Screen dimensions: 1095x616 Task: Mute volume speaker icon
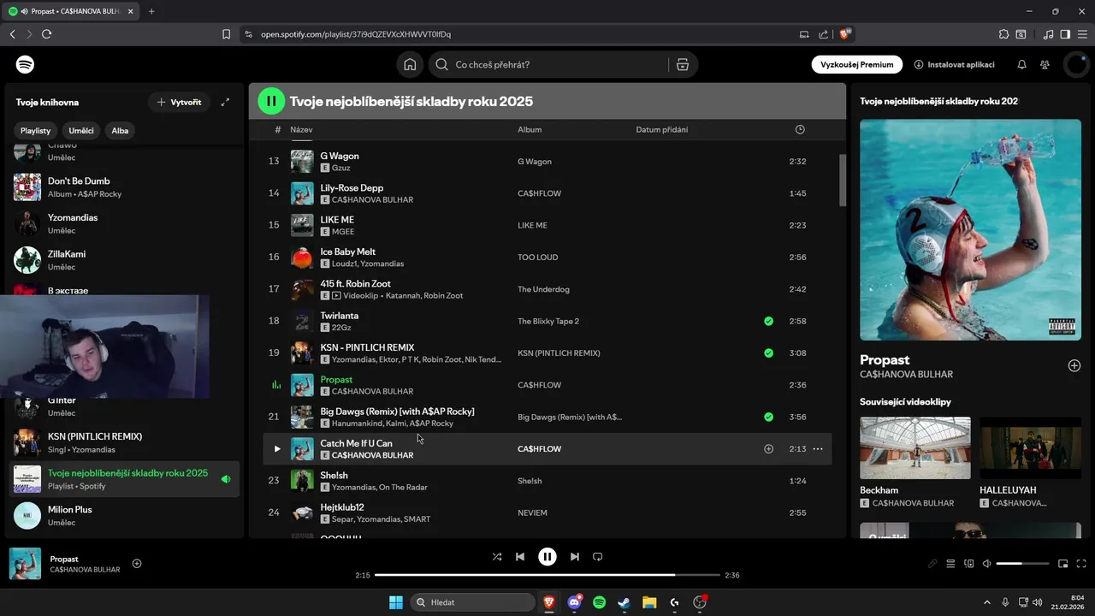[987, 564]
